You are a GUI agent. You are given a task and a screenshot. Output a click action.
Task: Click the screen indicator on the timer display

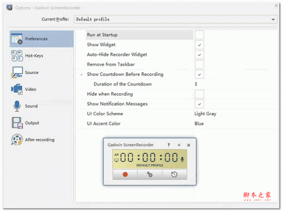[117, 160]
